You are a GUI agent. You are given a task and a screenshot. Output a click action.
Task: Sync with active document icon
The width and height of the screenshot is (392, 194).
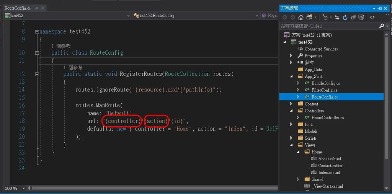tap(337, 17)
